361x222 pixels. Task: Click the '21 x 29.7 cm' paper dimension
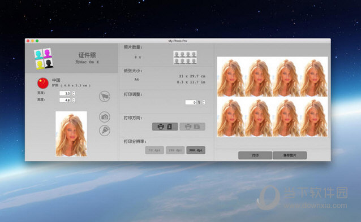point(192,76)
